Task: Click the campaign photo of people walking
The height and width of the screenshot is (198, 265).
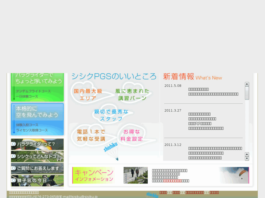Action: 136,175
